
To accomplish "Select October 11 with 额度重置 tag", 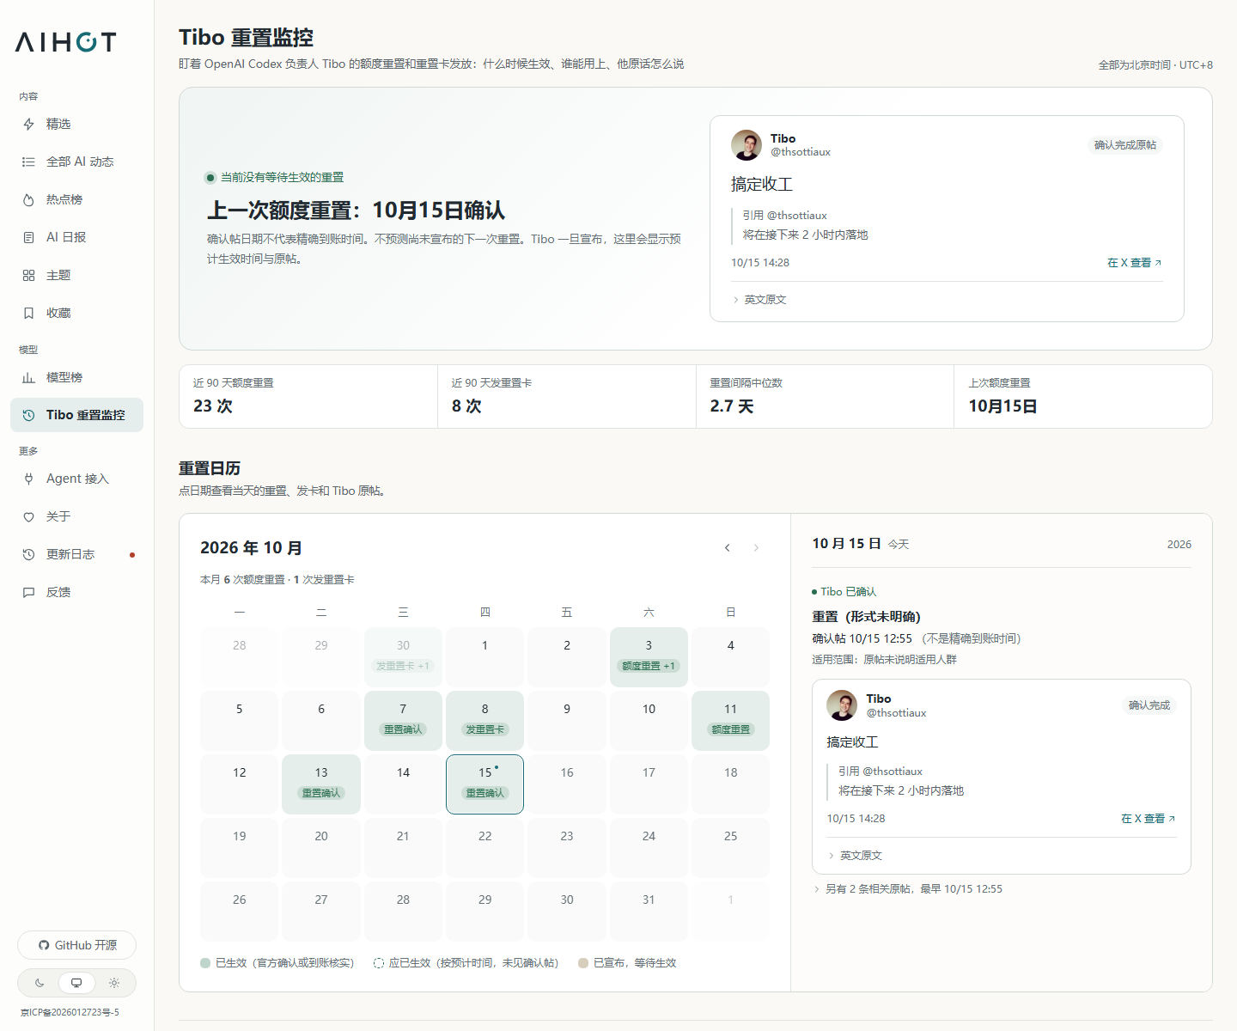I will point(730,721).
